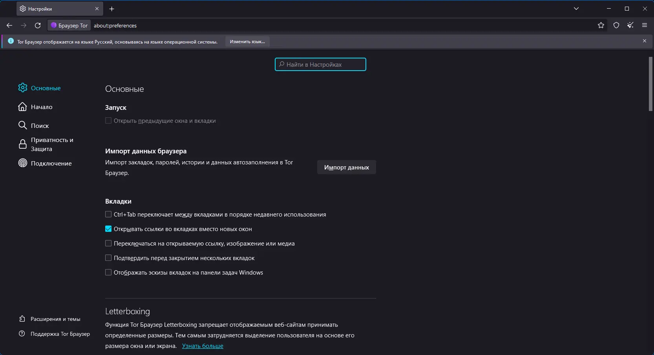
Task: Open the Узнать больше link
Action: pyautogui.click(x=203, y=346)
